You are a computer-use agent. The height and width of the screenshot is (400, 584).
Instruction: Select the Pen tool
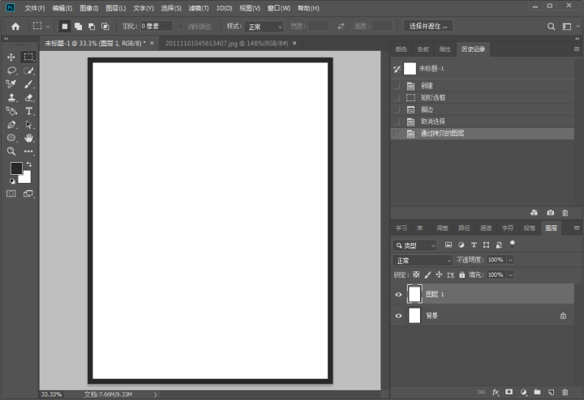click(x=11, y=125)
